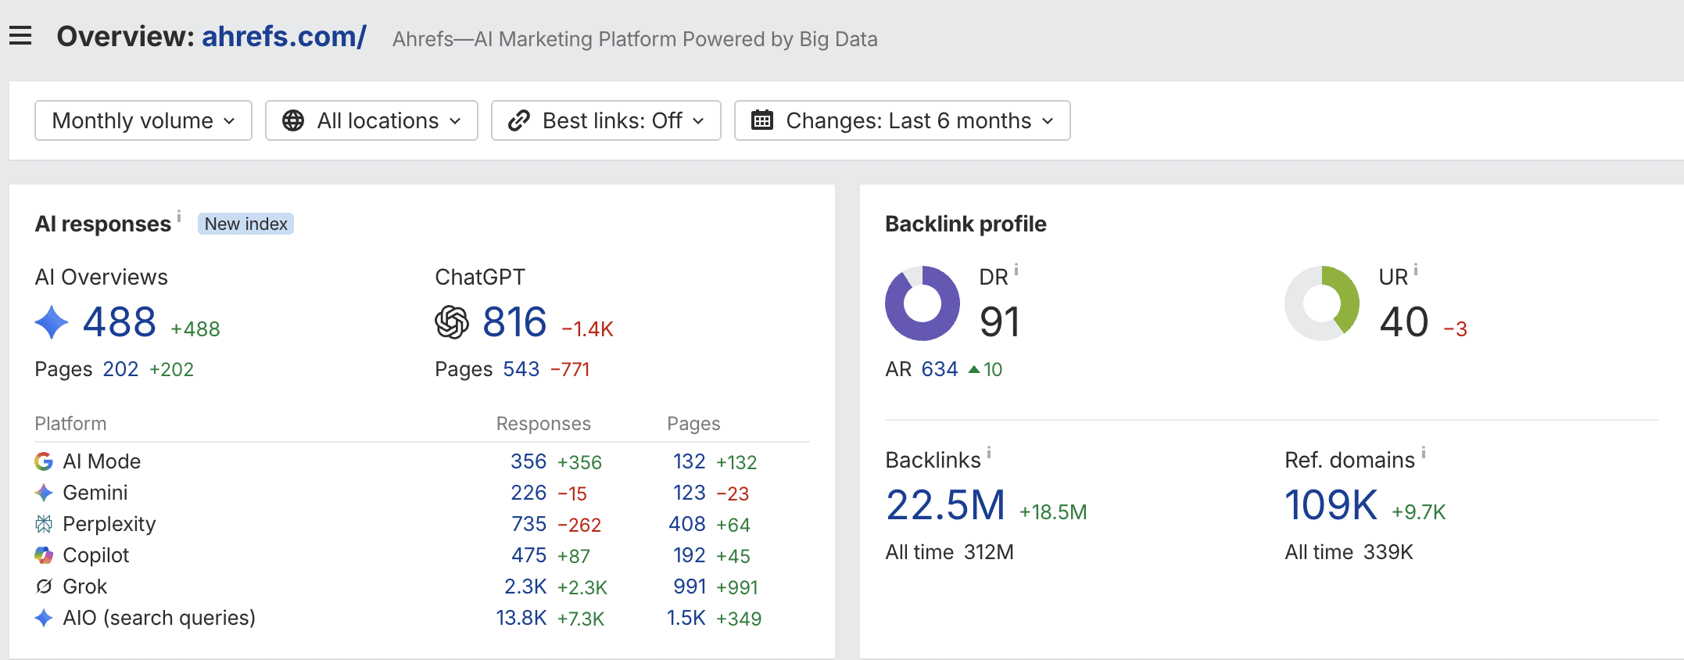Open Changes: Last 6 months dropdown

click(x=902, y=120)
